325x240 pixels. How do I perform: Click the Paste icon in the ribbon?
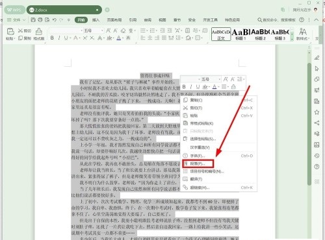coord(10,32)
